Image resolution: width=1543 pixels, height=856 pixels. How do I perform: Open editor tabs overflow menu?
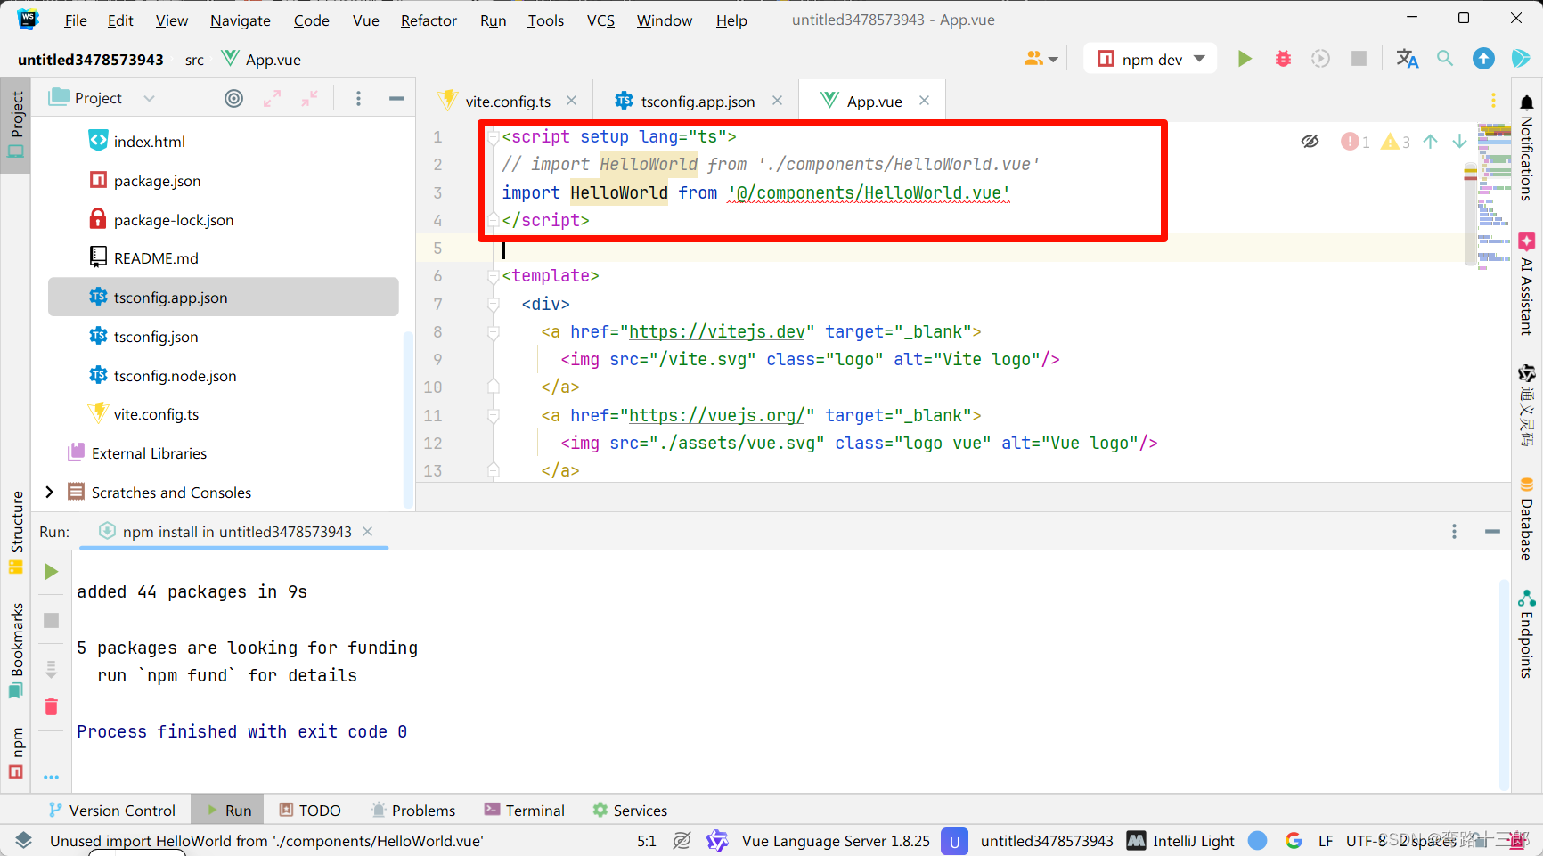coord(1494,101)
